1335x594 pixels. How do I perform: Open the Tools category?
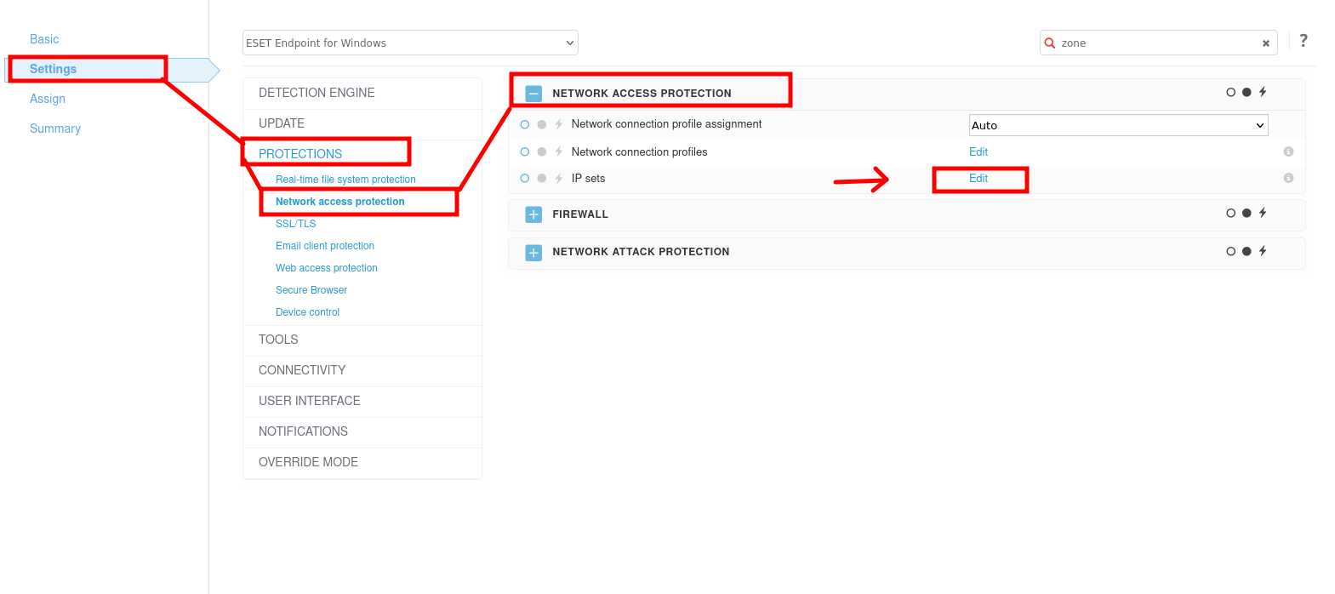click(x=278, y=340)
